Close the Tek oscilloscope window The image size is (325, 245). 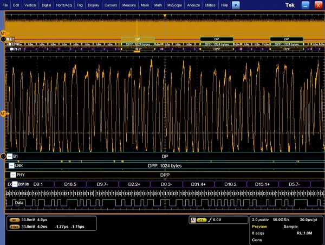pos(318,5)
